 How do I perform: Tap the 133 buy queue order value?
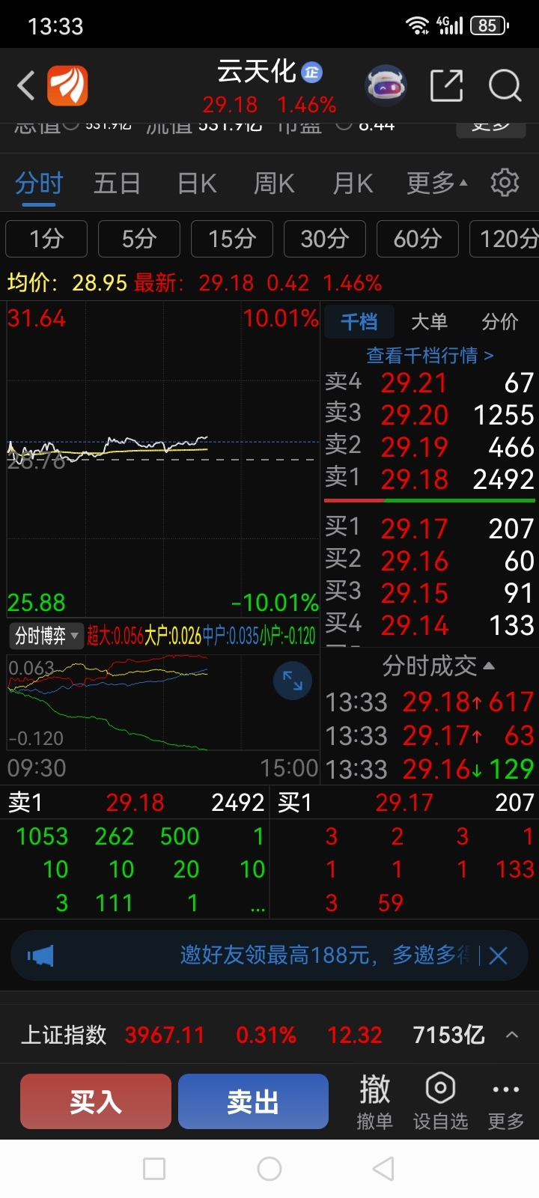(x=515, y=869)
